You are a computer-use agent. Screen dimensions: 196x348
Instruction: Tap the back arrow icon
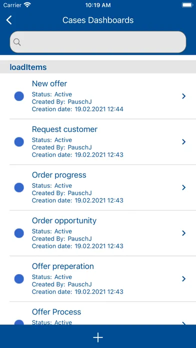click(9, 20)
